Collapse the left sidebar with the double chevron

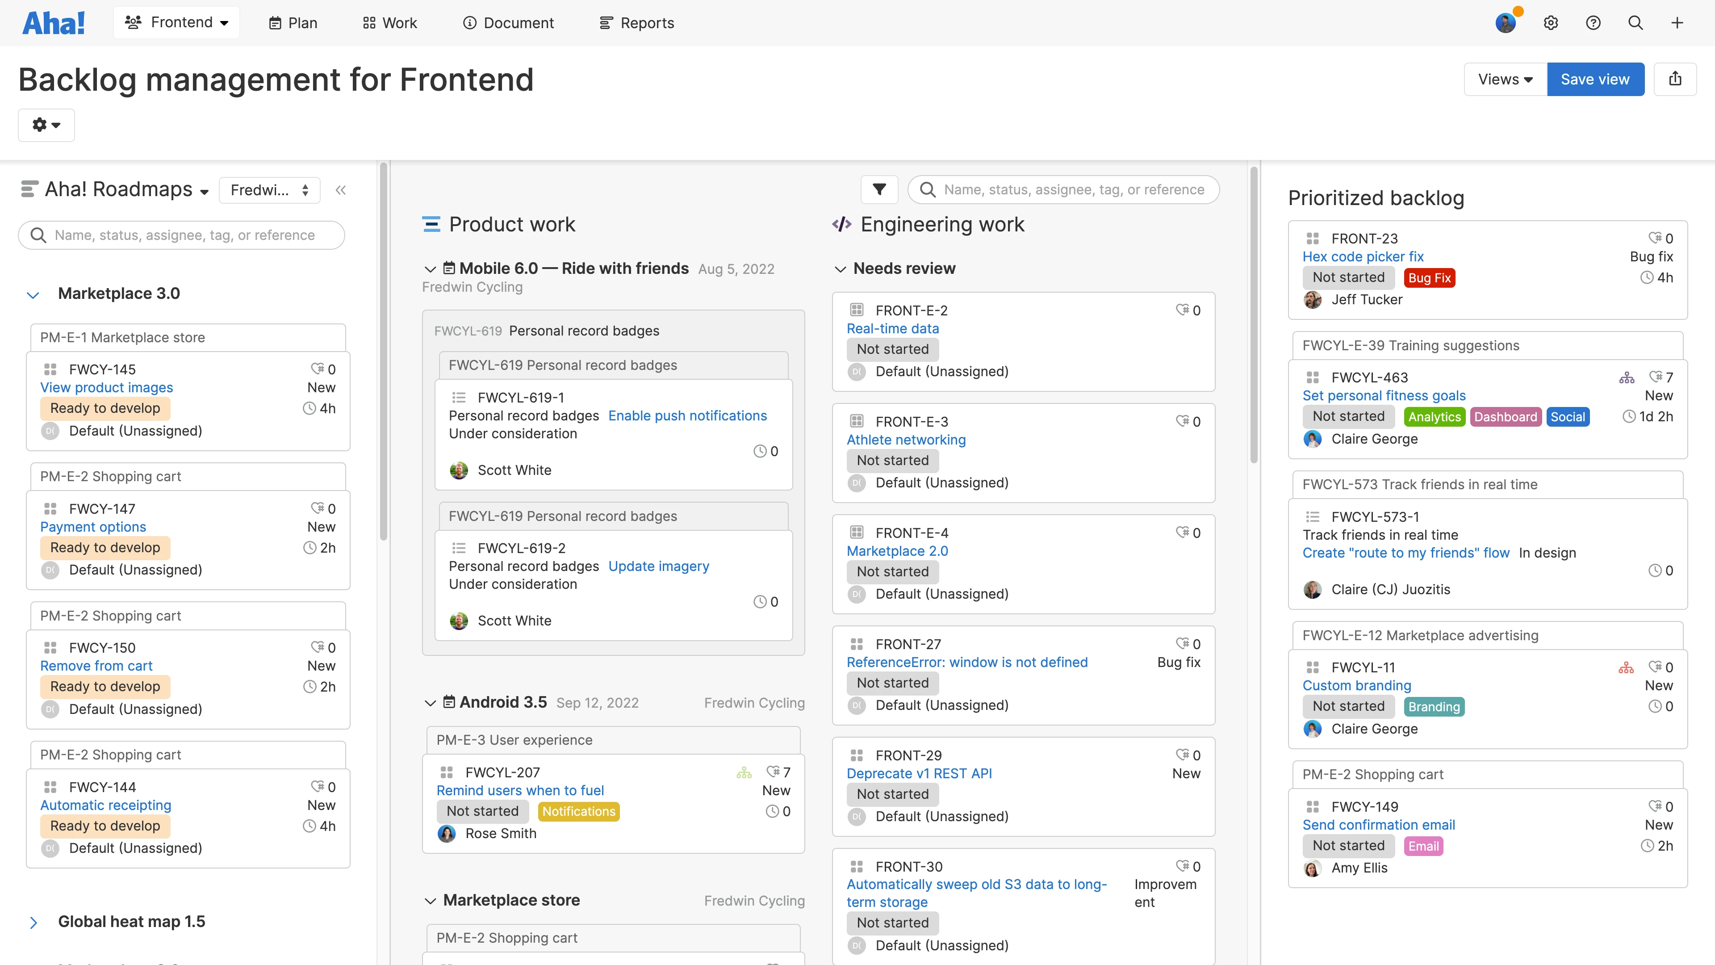point(341,190)
